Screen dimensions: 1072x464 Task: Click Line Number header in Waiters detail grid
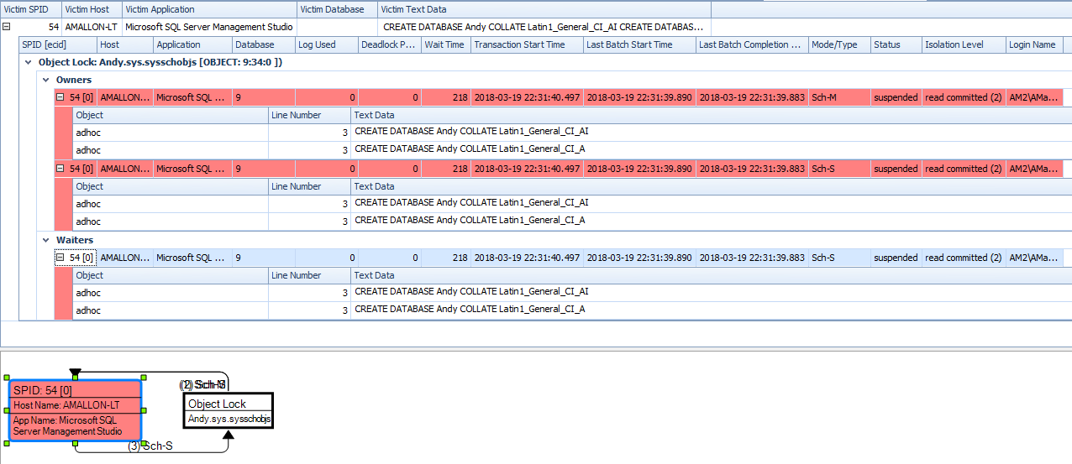click(x=309, y=275)
